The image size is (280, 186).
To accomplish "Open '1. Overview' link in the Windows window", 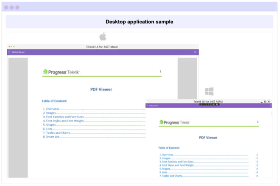I will pyautogui.click(x=166, y=155).
